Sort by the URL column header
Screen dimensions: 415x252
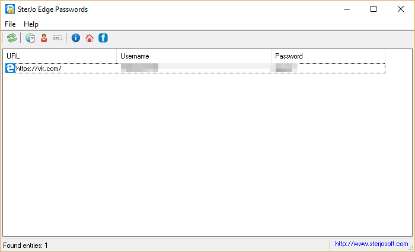59,56
